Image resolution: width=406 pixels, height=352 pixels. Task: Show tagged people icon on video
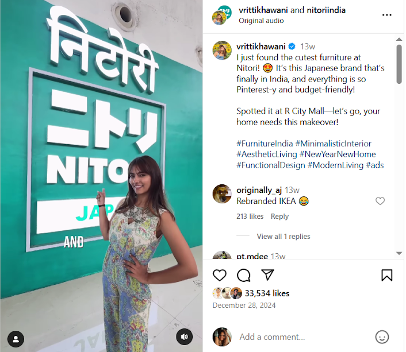point(16,339)
